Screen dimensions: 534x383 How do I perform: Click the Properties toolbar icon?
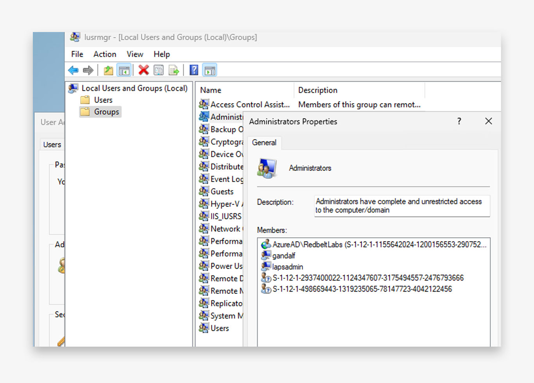coord(158,70)
